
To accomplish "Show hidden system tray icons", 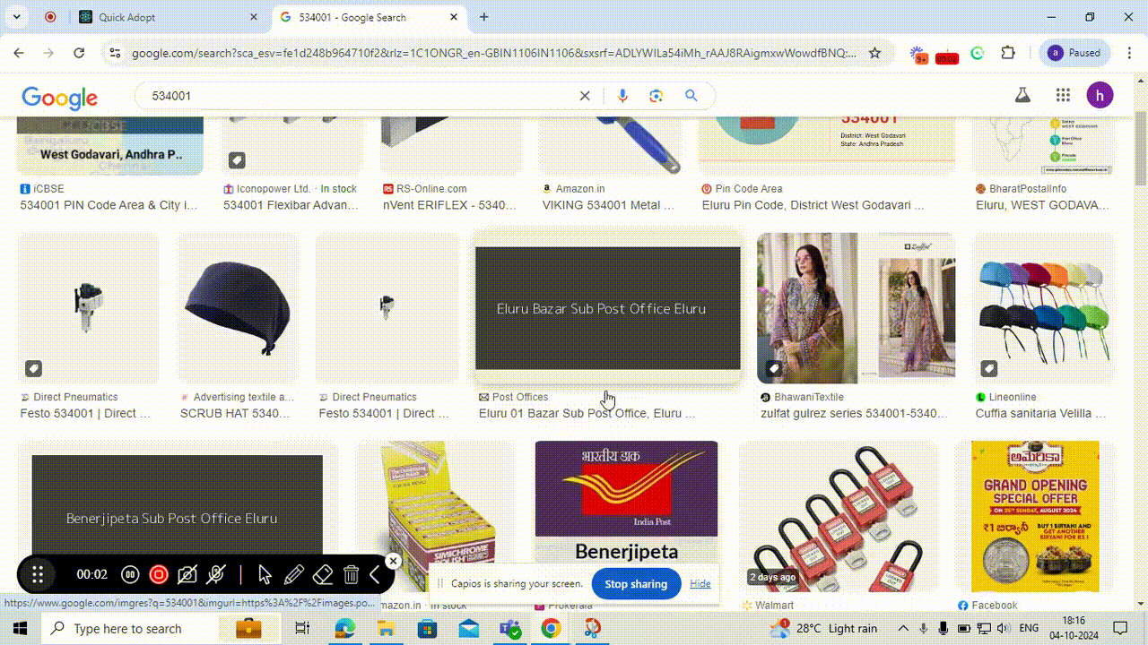I will click(x=903, y=628).
